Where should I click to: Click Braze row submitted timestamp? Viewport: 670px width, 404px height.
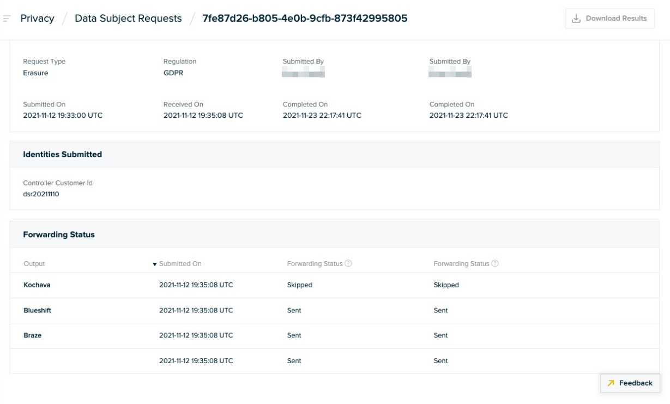coord(196,335)
